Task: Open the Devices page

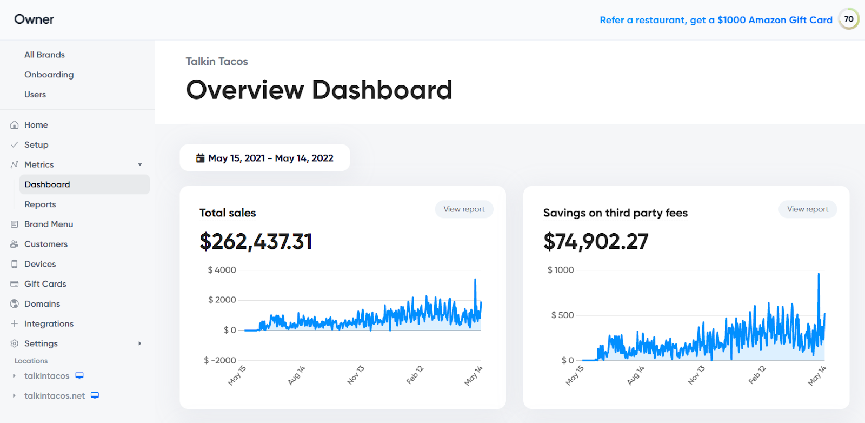Action: coord(40,264)
